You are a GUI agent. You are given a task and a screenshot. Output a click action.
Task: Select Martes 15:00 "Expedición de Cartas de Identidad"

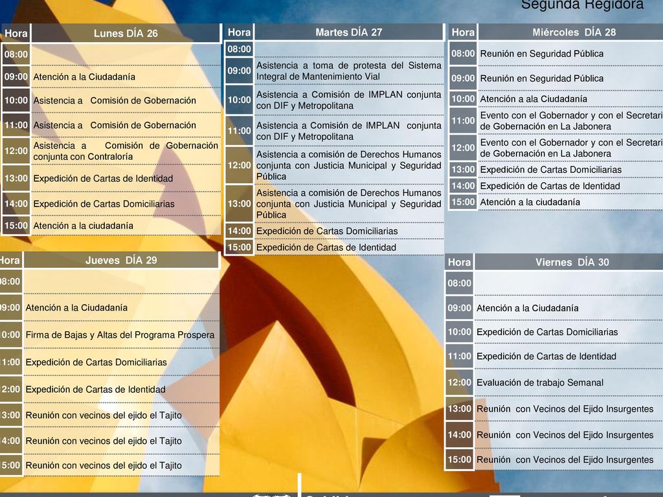349,247
